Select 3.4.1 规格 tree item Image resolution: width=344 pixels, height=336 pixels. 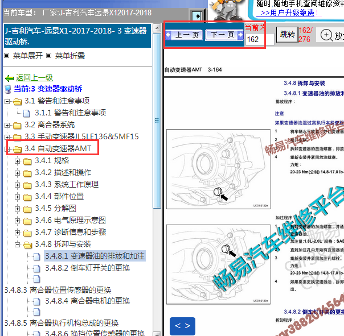[52, 161]
